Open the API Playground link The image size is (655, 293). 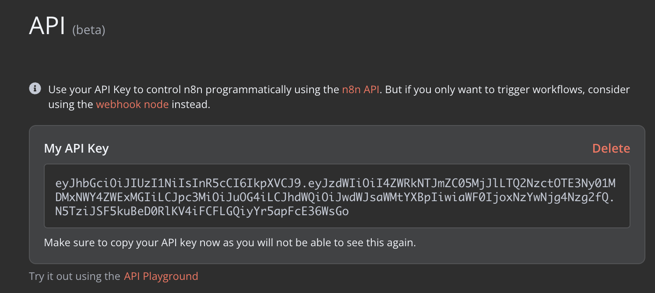tap(161, 276)
